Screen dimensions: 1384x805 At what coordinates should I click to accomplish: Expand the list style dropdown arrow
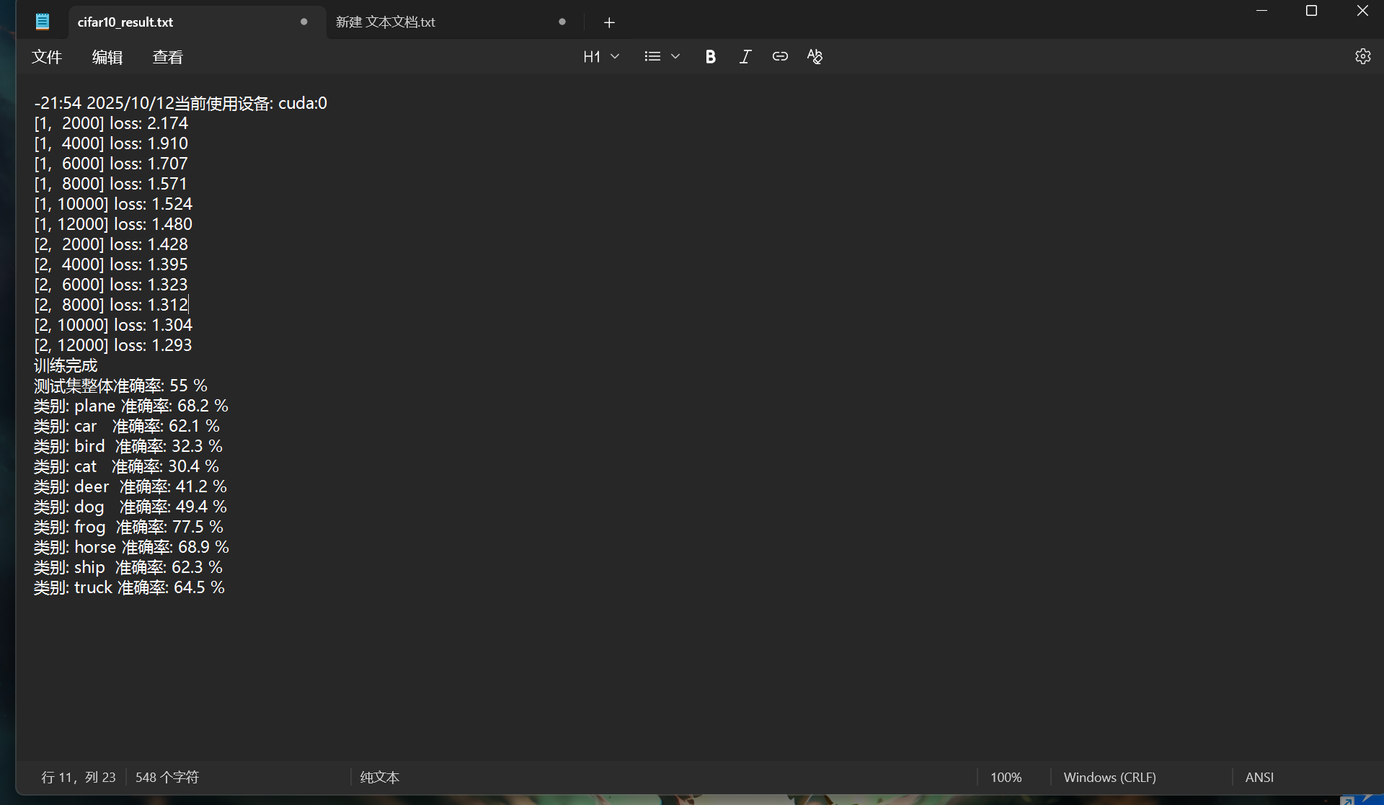click(x=675, y=56)
